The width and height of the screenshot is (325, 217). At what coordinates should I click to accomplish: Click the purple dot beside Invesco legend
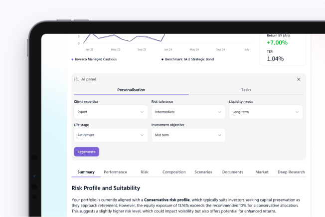[x=72, y=59]
